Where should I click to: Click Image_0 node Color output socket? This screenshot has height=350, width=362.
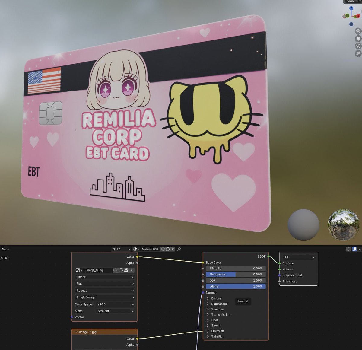[137, 257]
